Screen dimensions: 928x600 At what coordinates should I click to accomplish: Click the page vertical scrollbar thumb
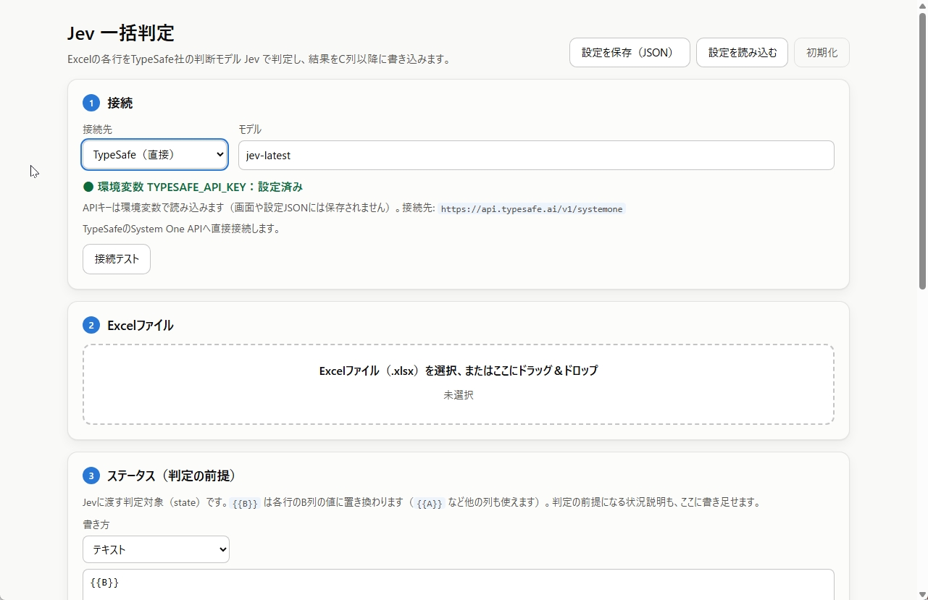coord(923,151)
